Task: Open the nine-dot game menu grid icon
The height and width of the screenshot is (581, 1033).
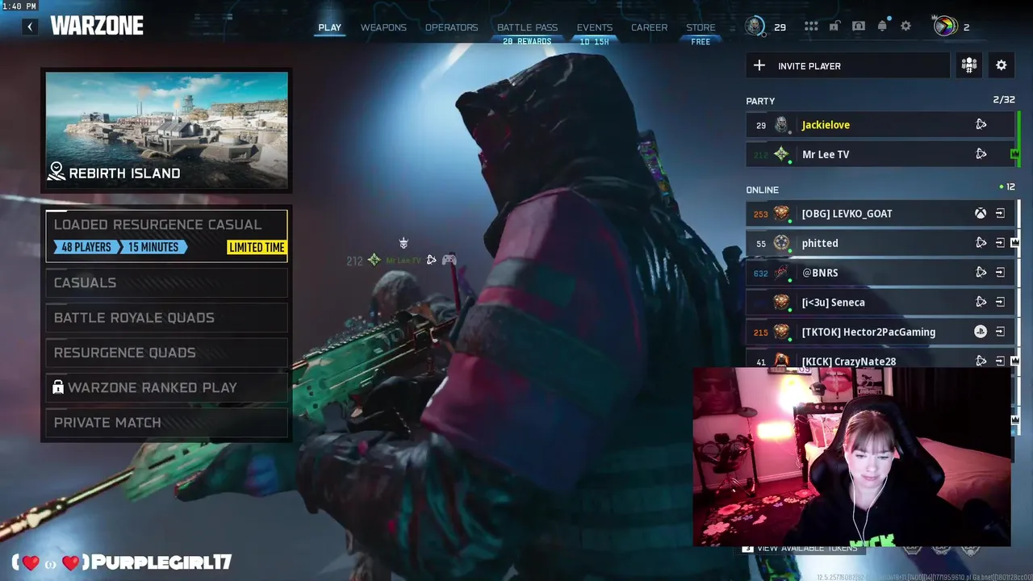Action: tap(811, 27)
